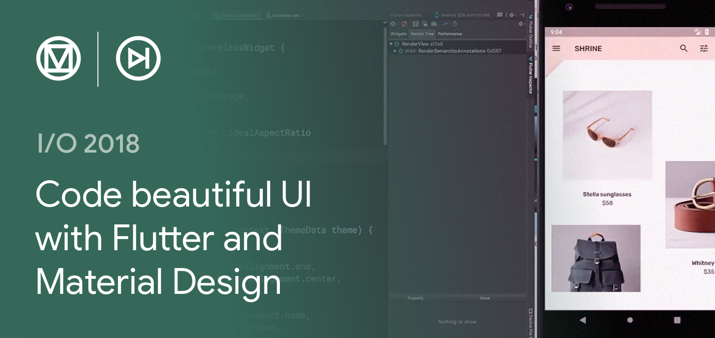Open the Stella sunglasses product image

(x=607, y=136)
